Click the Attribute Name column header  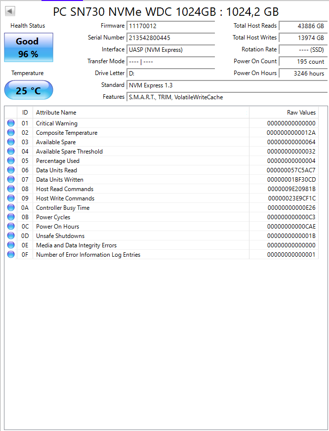pyautogui.click(x=141, y=113)
